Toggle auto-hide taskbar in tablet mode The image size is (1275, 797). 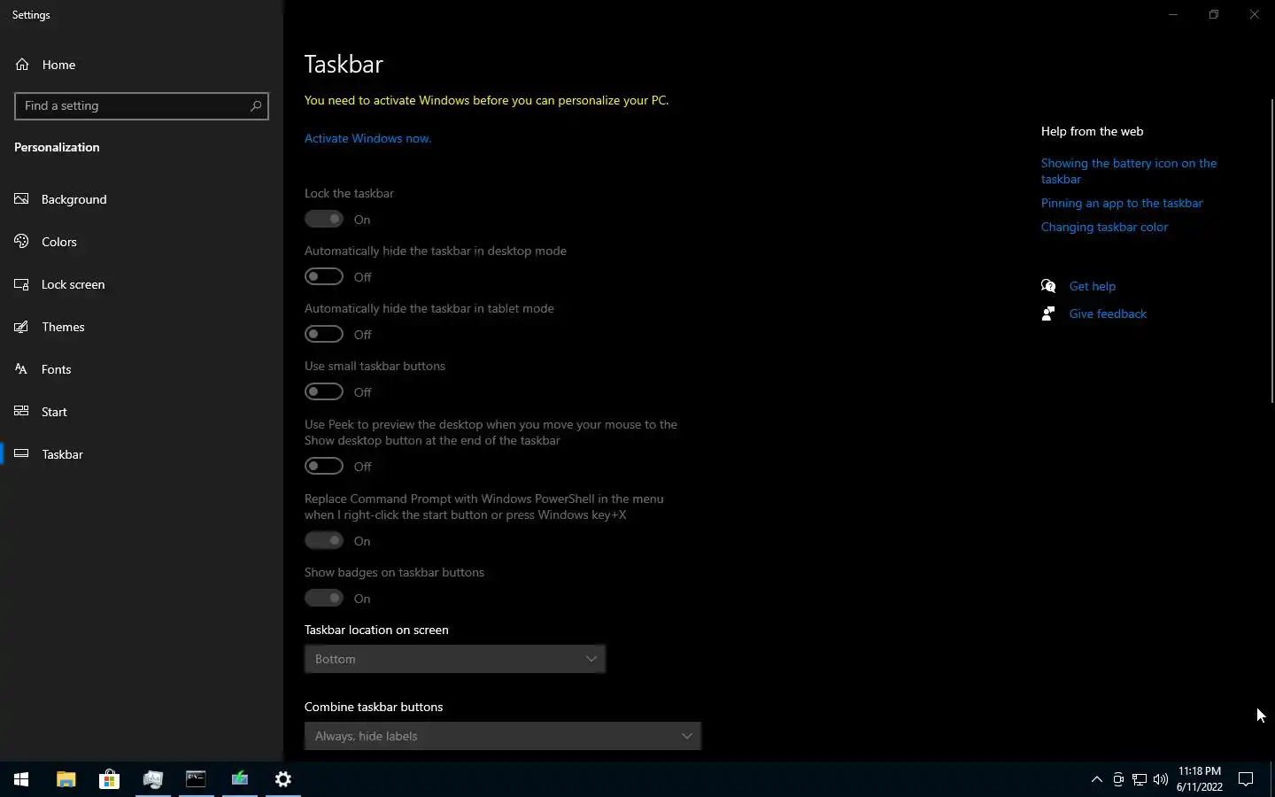(324, 334)
